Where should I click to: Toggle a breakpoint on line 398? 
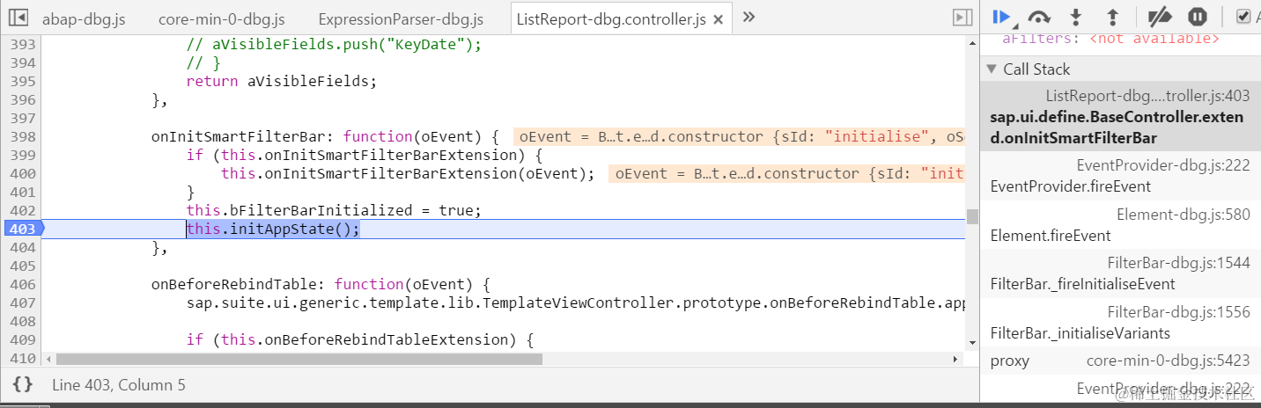point(22,136)
